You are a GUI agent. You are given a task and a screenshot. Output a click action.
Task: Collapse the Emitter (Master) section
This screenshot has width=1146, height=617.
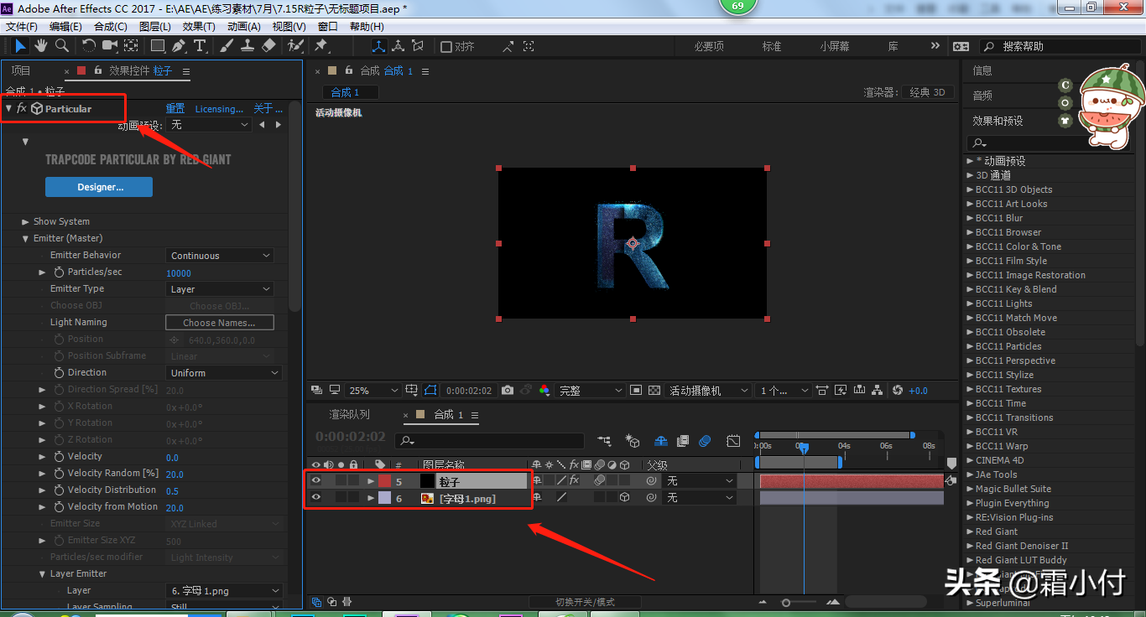pyautogui.click(x=26, y=239)
